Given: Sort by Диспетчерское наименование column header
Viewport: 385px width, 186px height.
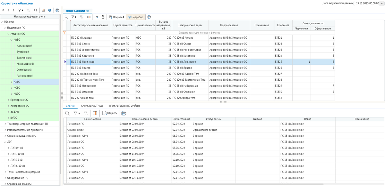Looking at the screenshot, I should coord(90,25).
